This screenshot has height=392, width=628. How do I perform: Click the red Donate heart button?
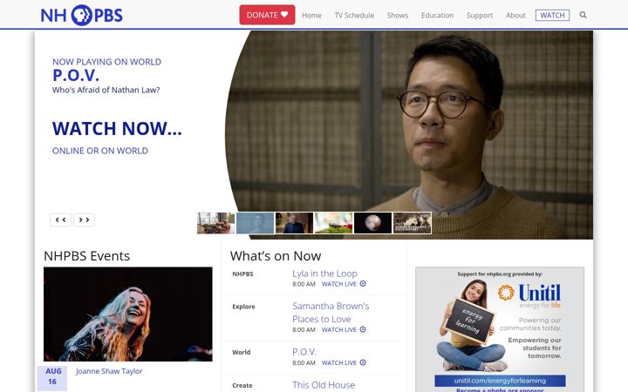click(267, 15)
